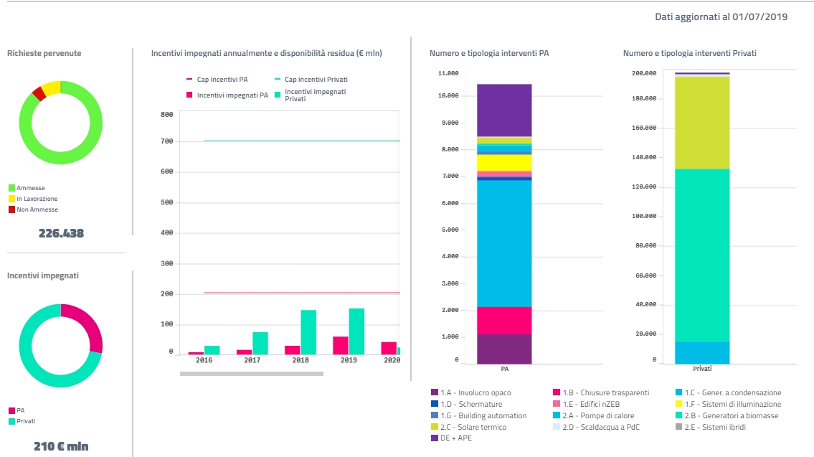Click the purple DE + APE segment in PA bar

504,110
